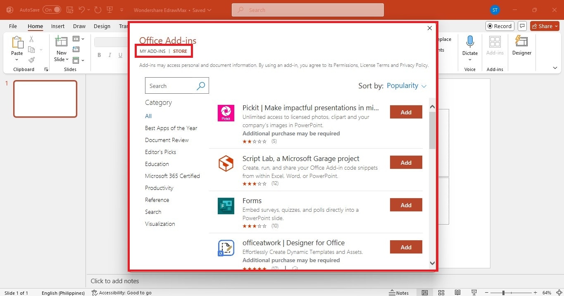Click the Save icon in title bar
Viewport: 564px width, 296px height.
[x=70, y=10]
